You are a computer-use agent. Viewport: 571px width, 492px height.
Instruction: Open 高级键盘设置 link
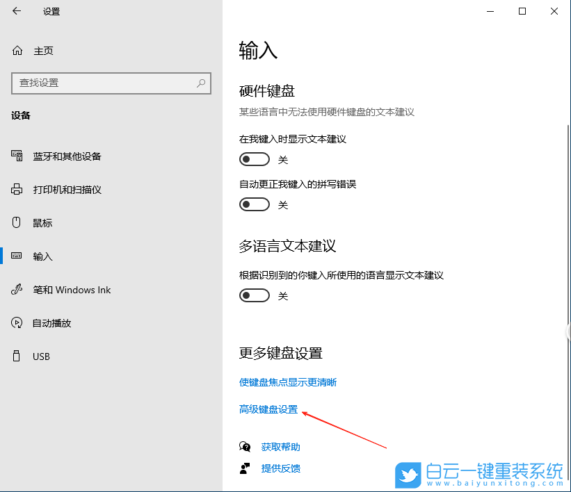click(268, 409)
